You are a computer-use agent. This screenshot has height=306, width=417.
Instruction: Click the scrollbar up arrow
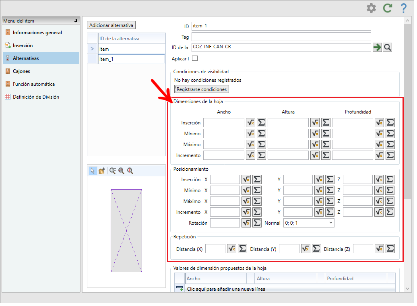tap(407, 21)
